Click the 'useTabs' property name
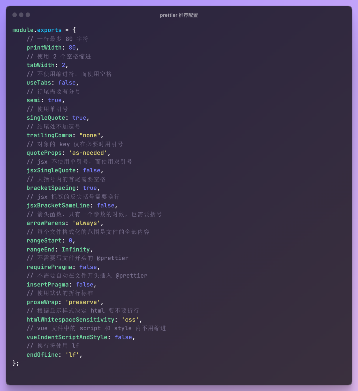 (x=39, y=83)
